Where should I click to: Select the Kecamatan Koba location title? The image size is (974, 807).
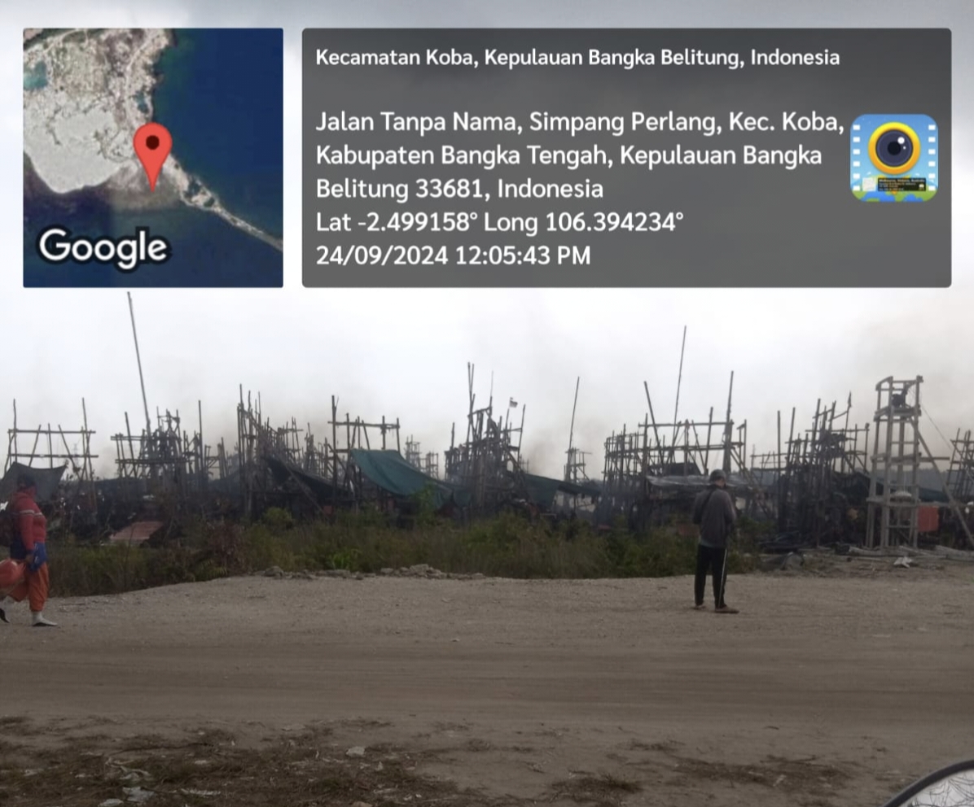pos(577,58)
